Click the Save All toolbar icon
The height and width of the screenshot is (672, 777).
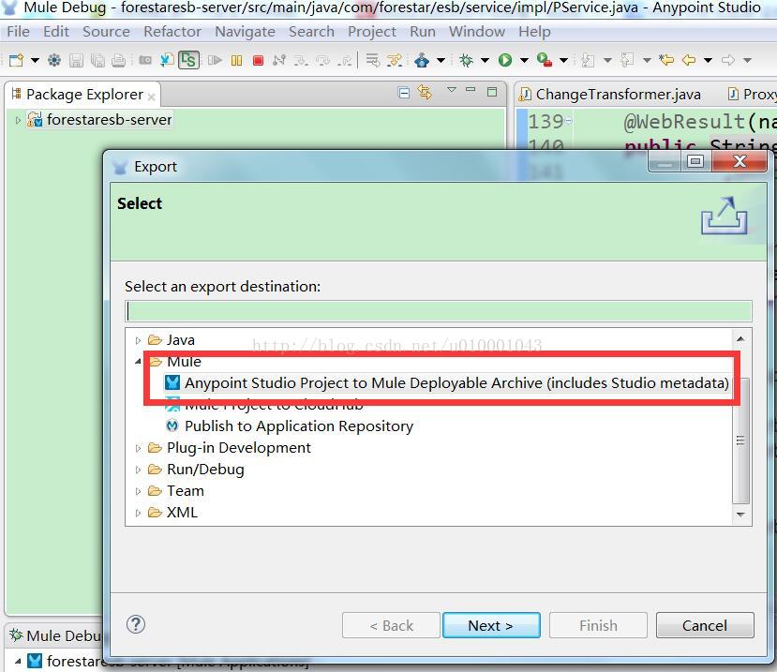pyautogui.click(x=97, y=61)
